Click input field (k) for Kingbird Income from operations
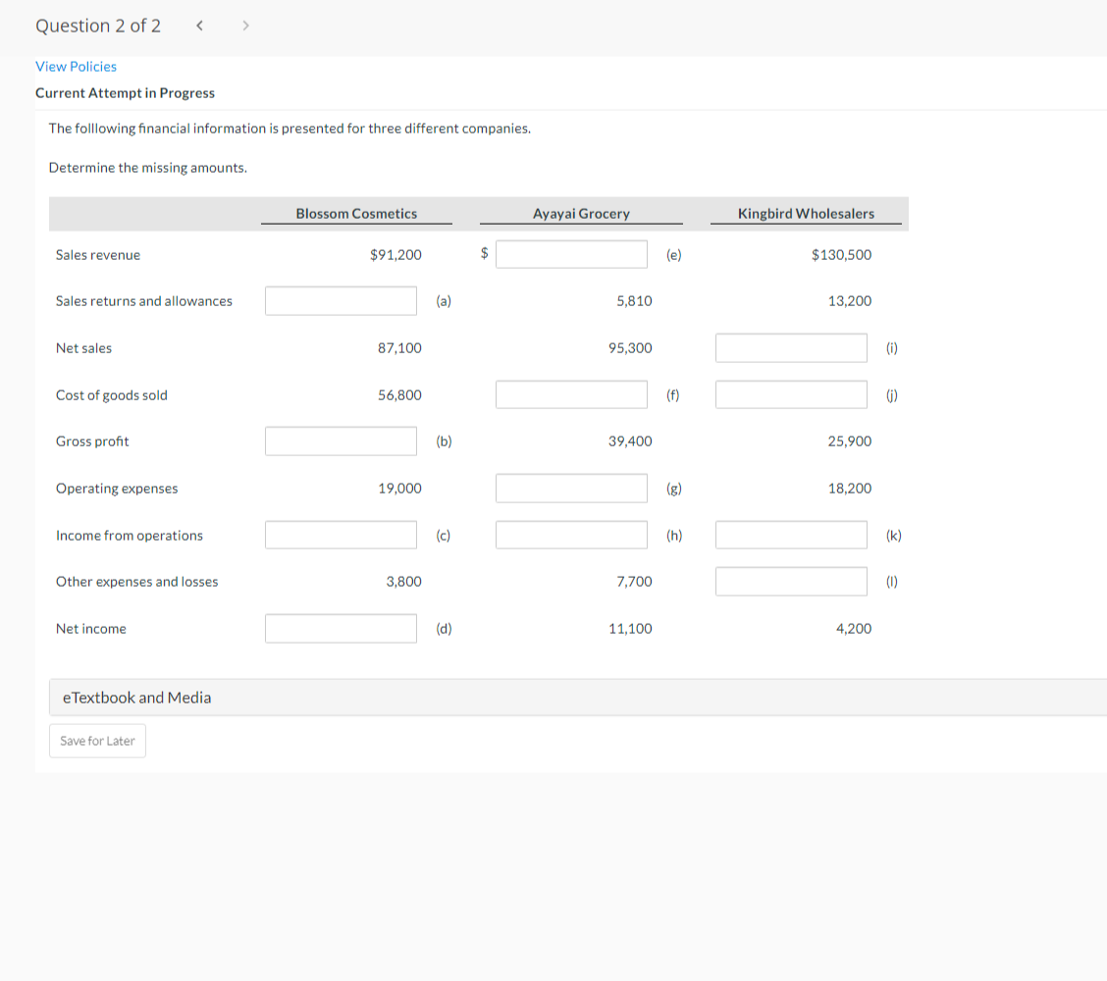This screenshot has width=1107, height=981. (x=791, y=535)
